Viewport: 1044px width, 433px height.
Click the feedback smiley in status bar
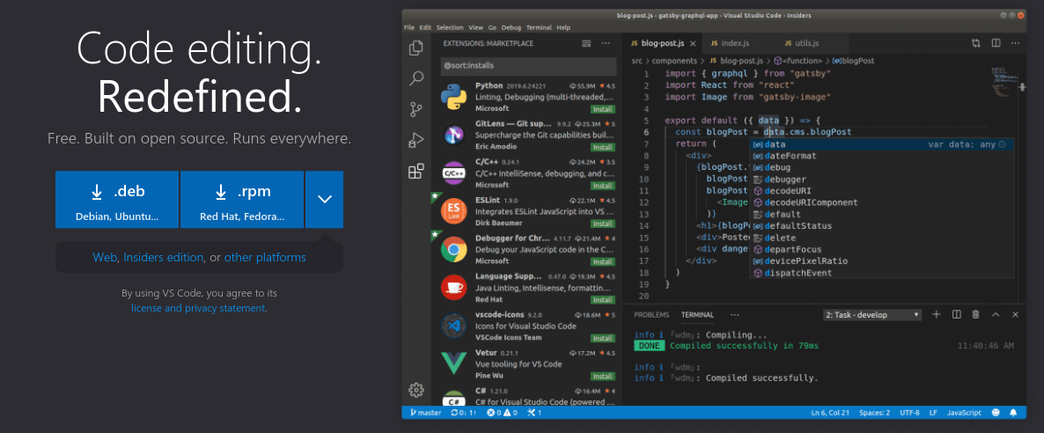click(x=996, y=413)
